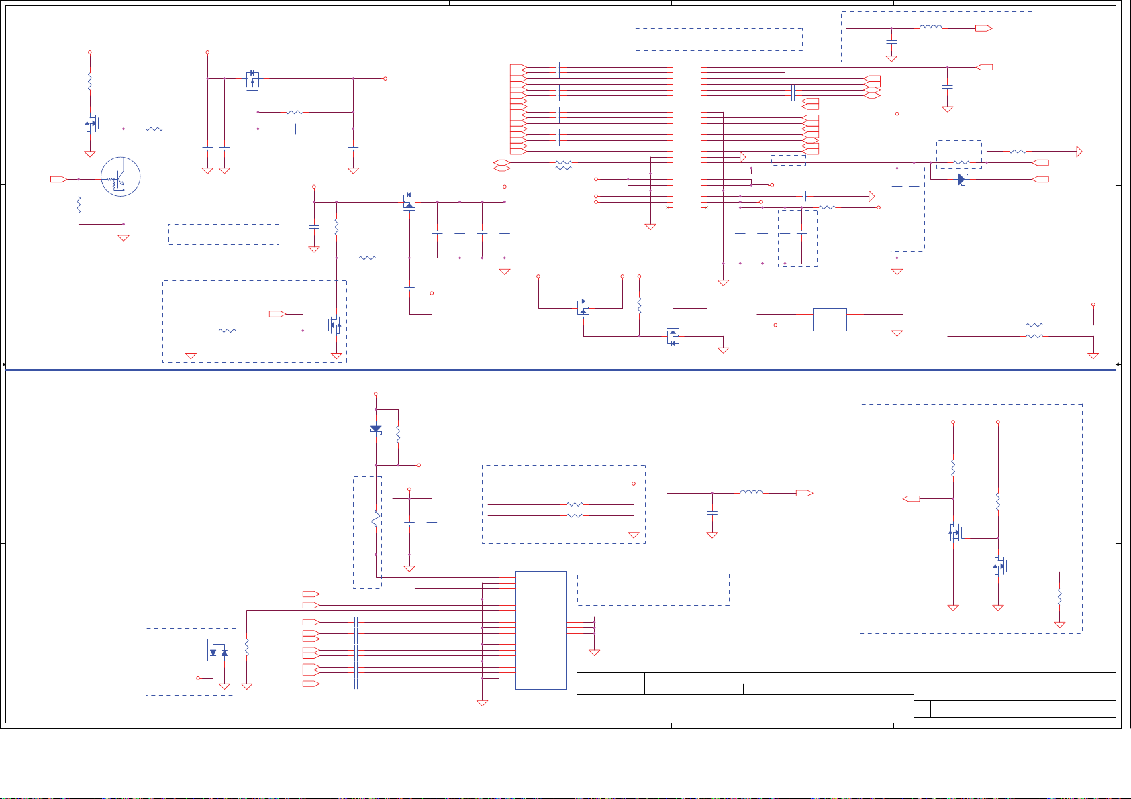Select horizontal capacitor below the feedback resistor
Viewport: 1131px width, 799px height.
click(x=294, y=129)
